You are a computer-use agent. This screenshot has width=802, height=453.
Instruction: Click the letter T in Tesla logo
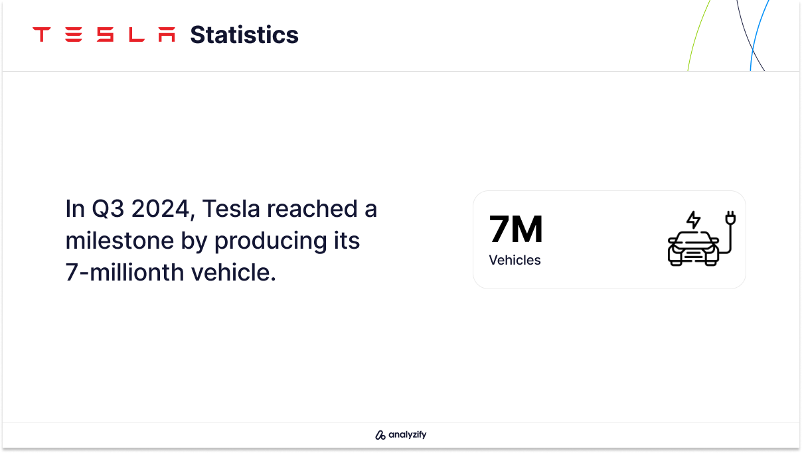click(42, 34)
